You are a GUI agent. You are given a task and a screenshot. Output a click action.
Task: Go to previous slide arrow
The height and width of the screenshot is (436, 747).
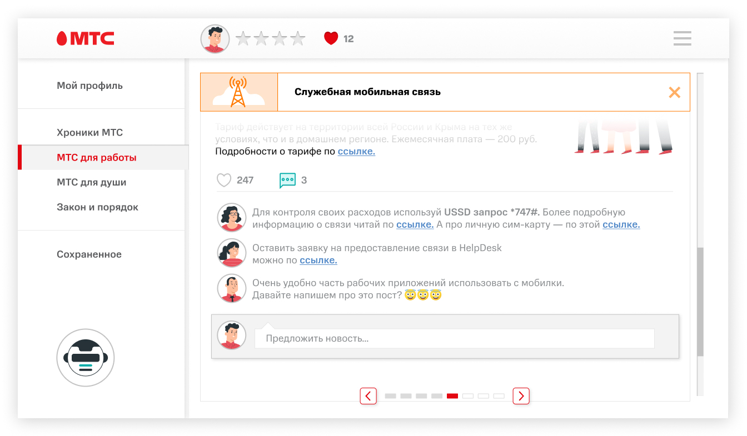click(x=368, y=396)
